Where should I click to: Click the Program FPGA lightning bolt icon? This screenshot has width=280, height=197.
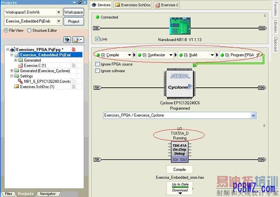(x=258, y=55)
